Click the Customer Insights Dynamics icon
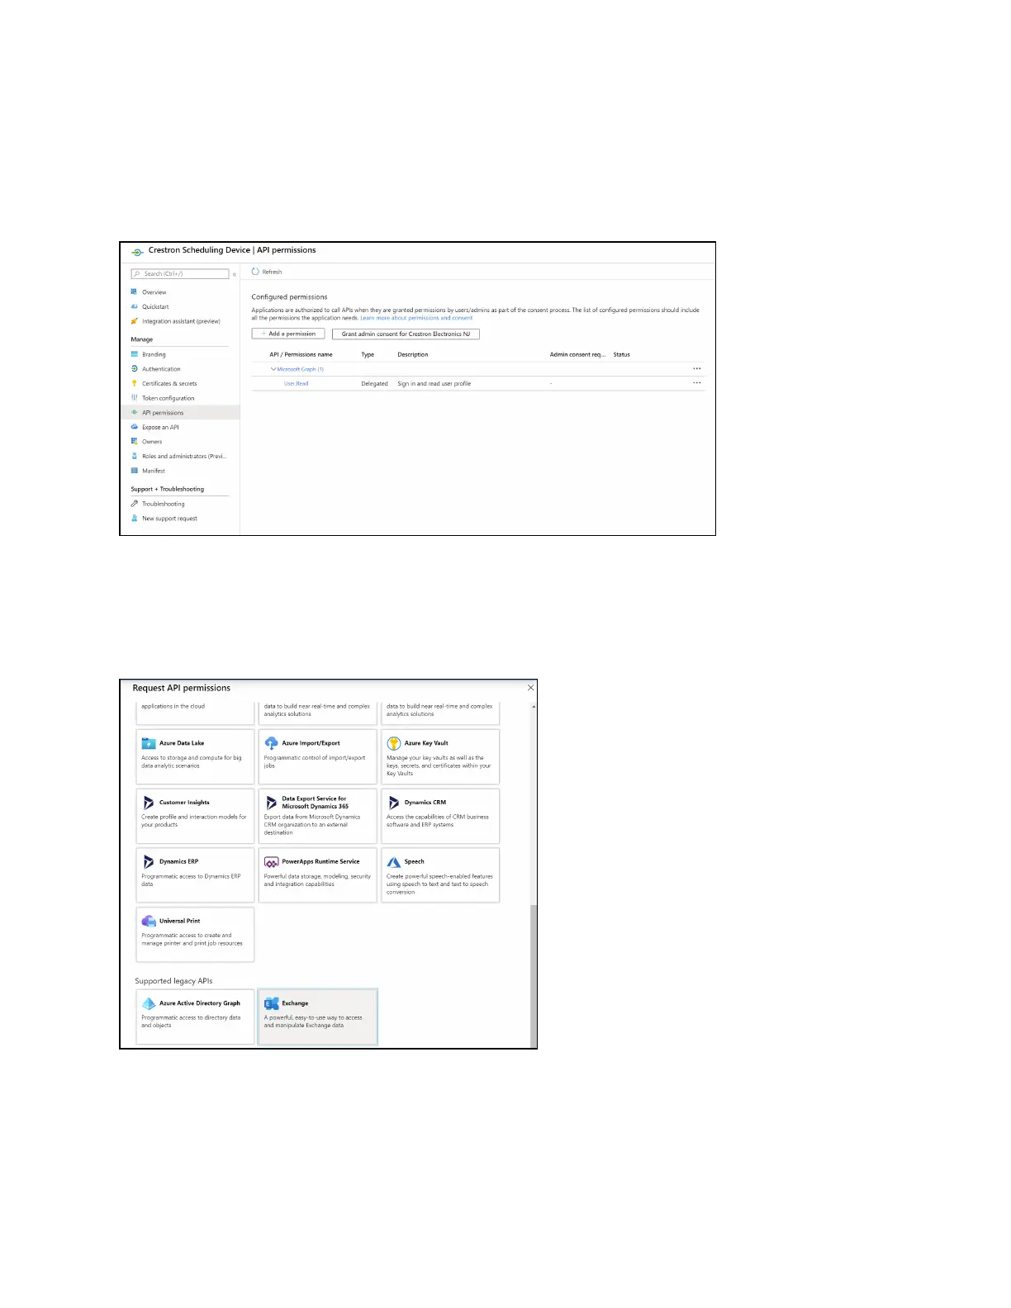 [149, 803]
